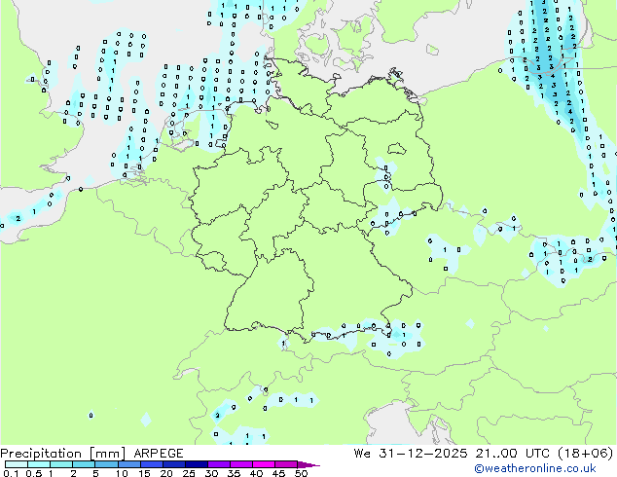Click the legend swatch between 2 and 5
This screenshot has width=617, height=477.
[84, 464]
